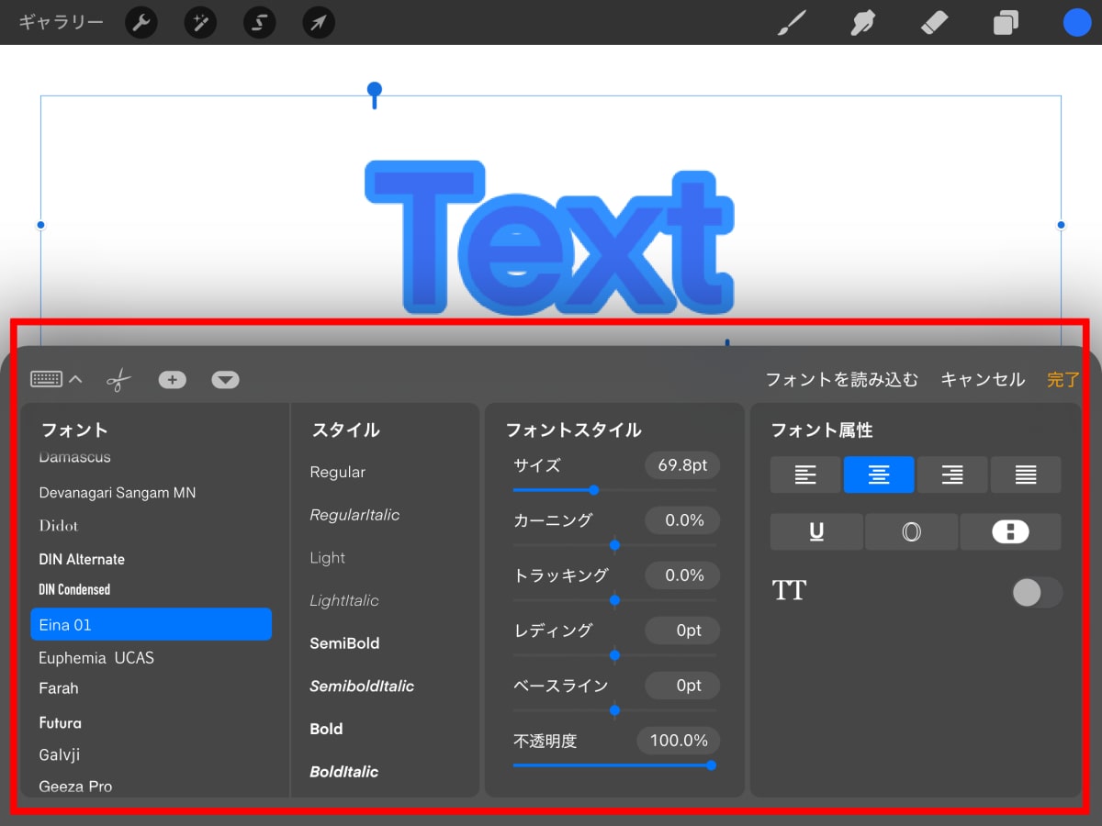Select Futura font
The width and height of the screenshot is (1102, 826).
61,722
